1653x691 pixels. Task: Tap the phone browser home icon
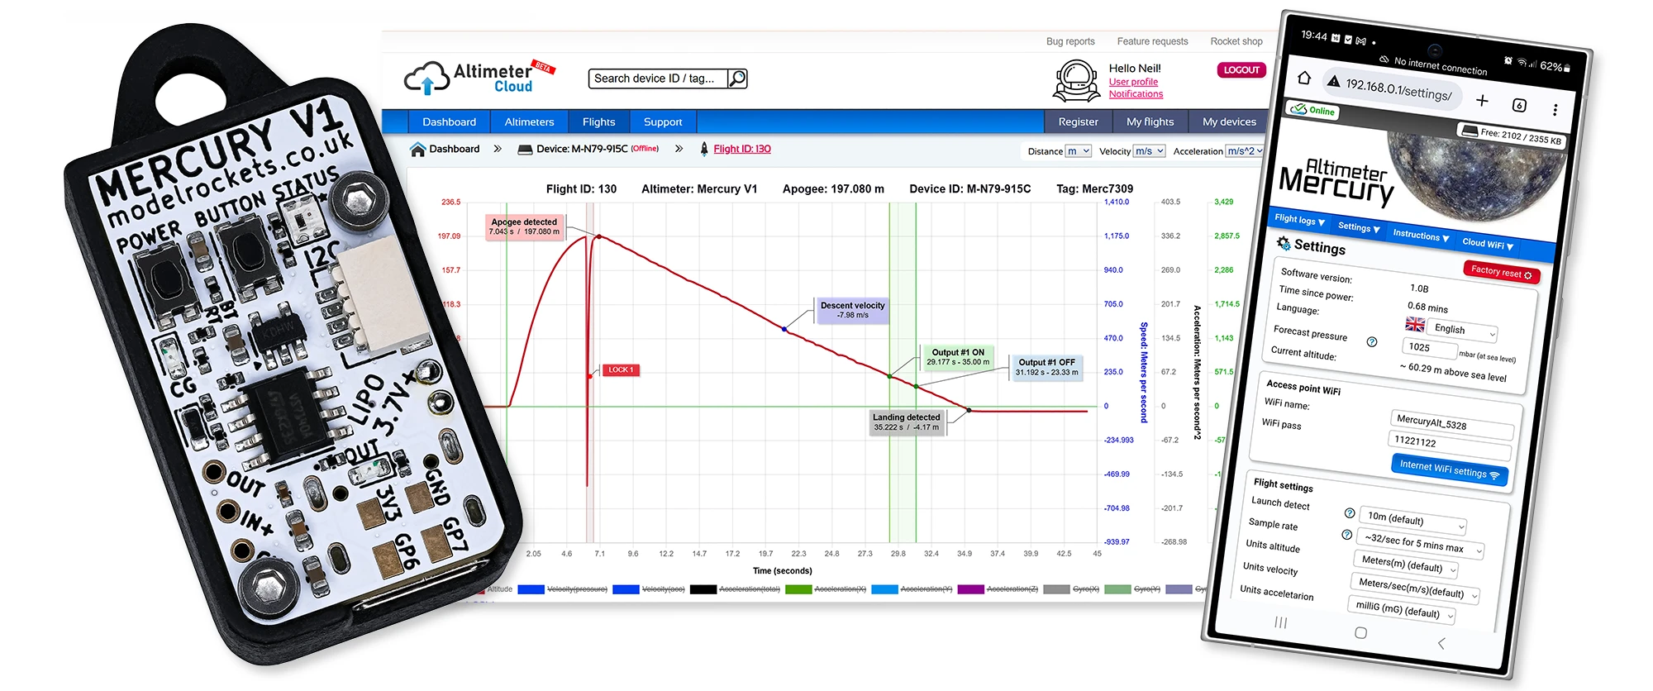(1304, 78)
